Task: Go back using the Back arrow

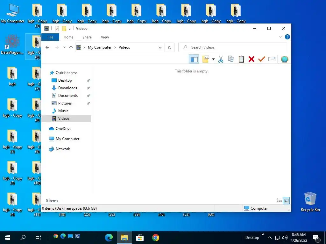Action: click(47, 47)
